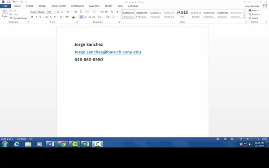This screenshot has width=269, height=168.
Task: Open the Borders dropdown
Action: (117, 17)
